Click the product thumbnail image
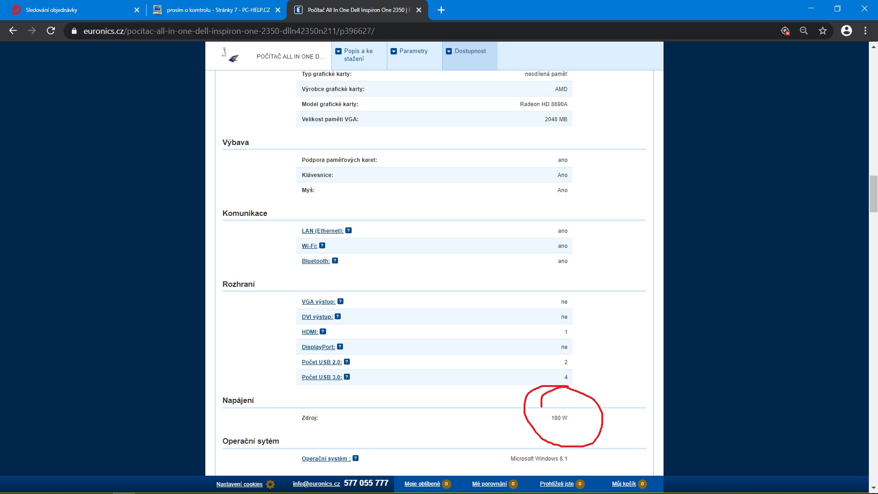Image resolution: width=878 pixels, height=494 pixels. 230,55
